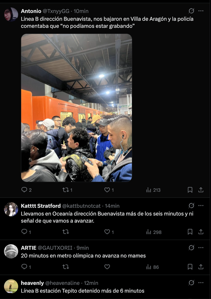Open @kattbutnotcat profile handle
Viewport: 211px width, 299px height.
tap(81, 206)
